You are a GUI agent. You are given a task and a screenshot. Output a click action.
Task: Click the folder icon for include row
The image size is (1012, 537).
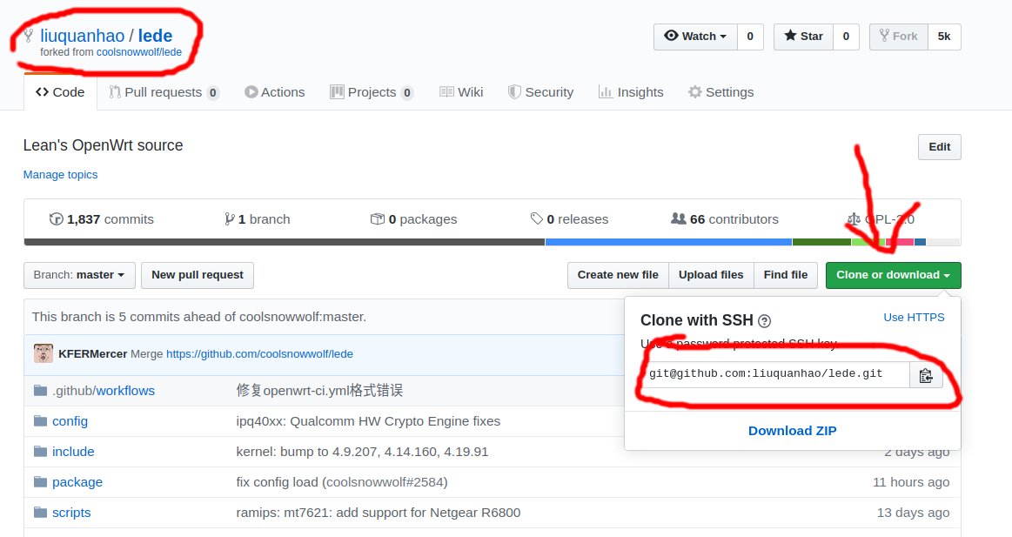(x=41, y=451)
